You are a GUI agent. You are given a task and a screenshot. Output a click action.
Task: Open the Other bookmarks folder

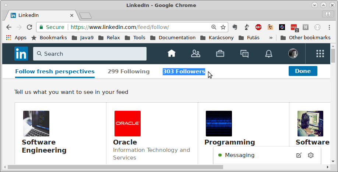coord(306,38)
